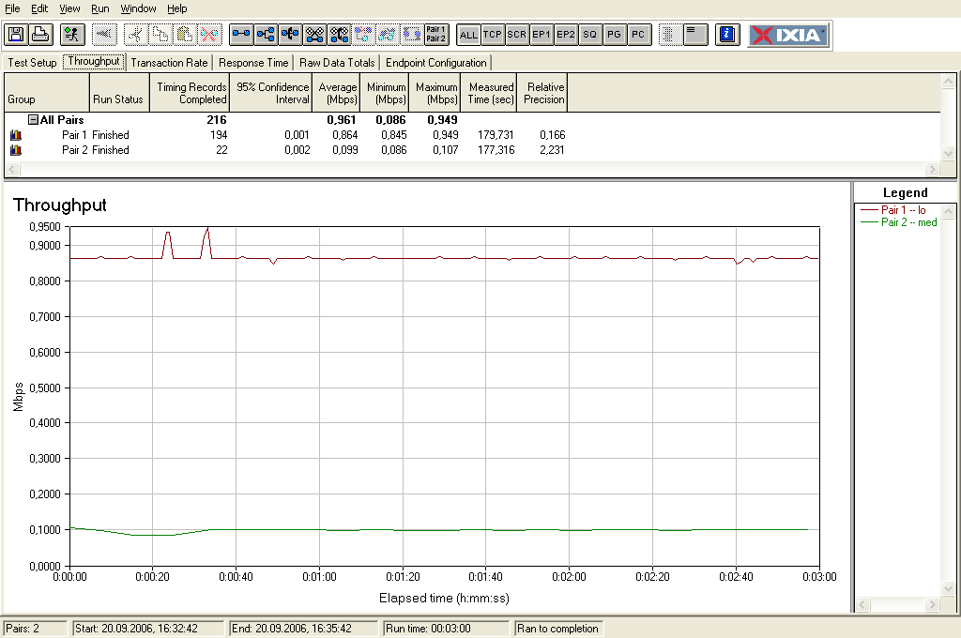Open the Endpoint Configuration tab
This screenshot has height=638, width=961.
point(435,63)
